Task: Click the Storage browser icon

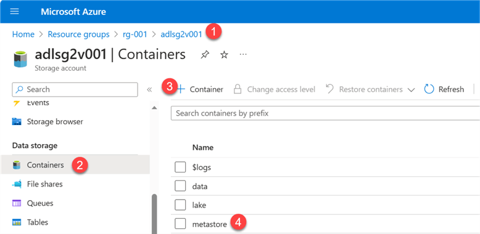Action: point(17,121)
